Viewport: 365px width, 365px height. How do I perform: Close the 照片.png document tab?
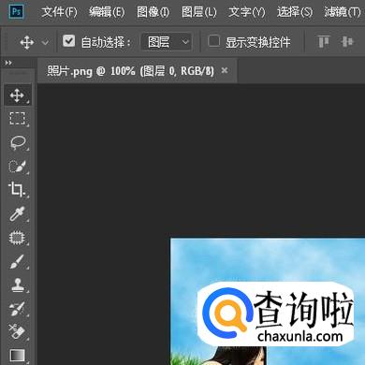pyautogui.click(x=225, y=70)
